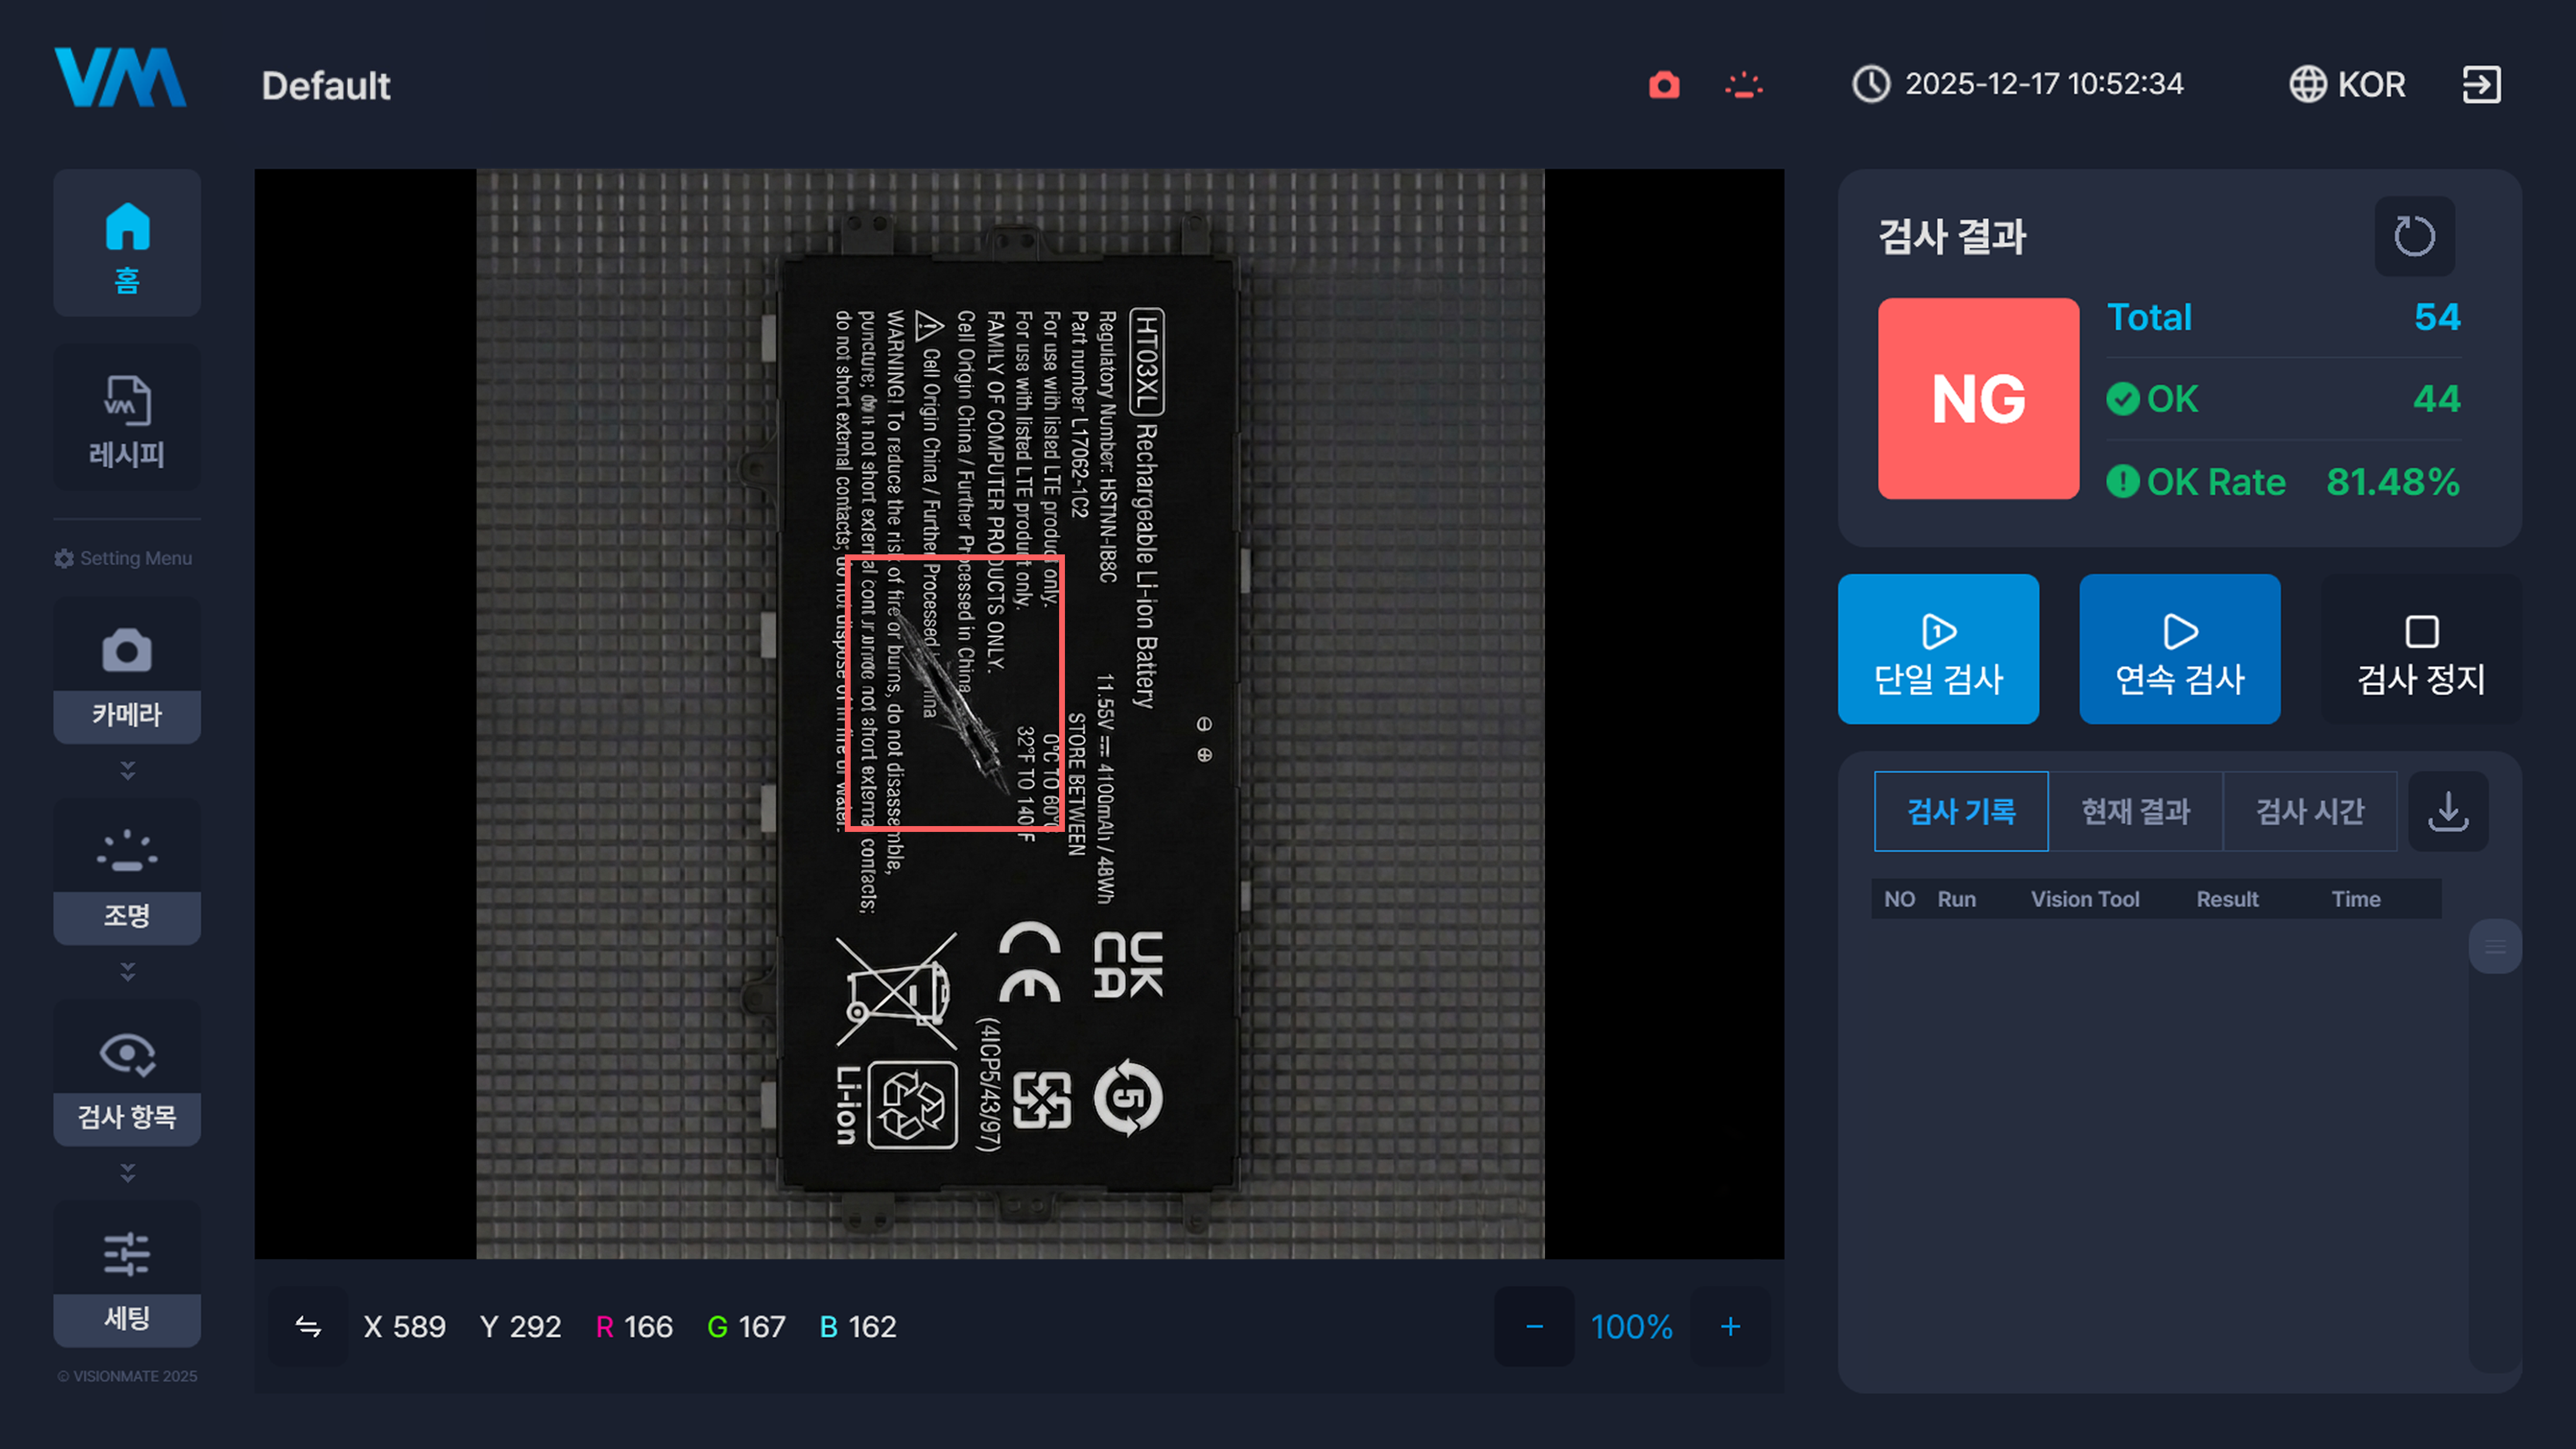Click the 검사 결과 panel heading
Screen dimensions: 2576x1449
[x=1952, y=237]
